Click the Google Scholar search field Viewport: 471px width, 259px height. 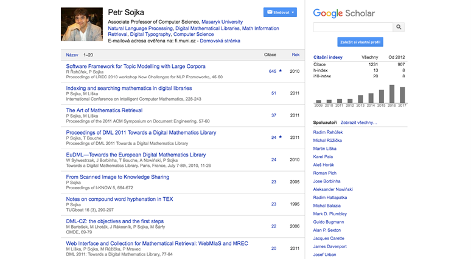point(352,27)
